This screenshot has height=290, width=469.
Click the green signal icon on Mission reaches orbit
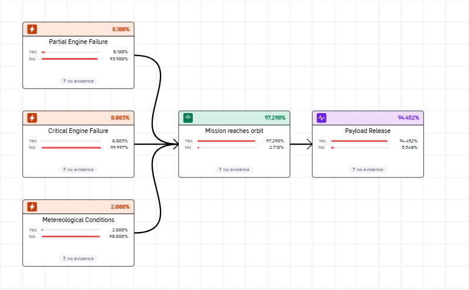pyautogui.click(x=188, y=118)
